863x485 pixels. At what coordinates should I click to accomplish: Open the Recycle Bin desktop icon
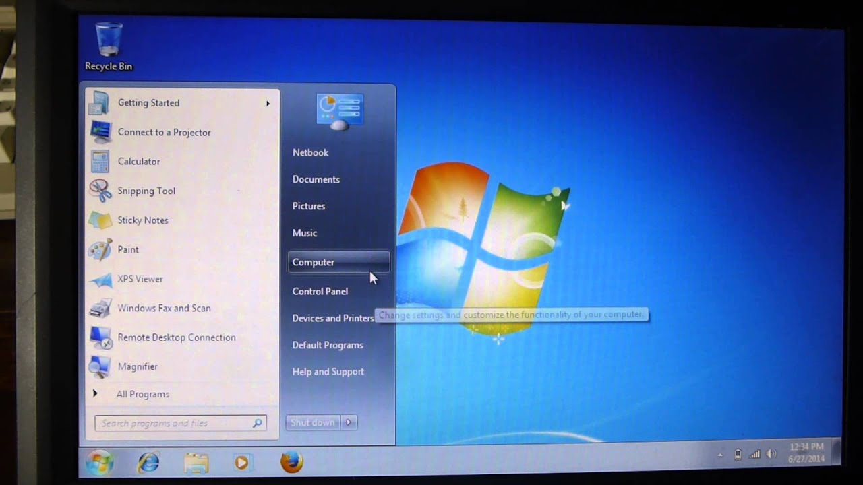click(x=109, y=45)
